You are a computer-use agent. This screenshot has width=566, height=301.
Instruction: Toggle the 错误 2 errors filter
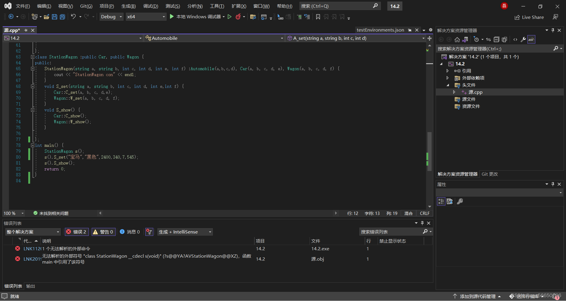tap(76, 232)
